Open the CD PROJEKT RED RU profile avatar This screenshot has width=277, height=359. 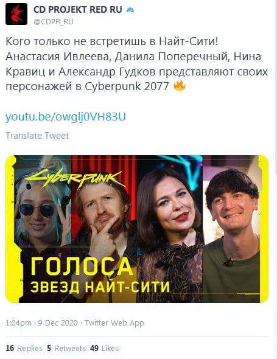16,14
